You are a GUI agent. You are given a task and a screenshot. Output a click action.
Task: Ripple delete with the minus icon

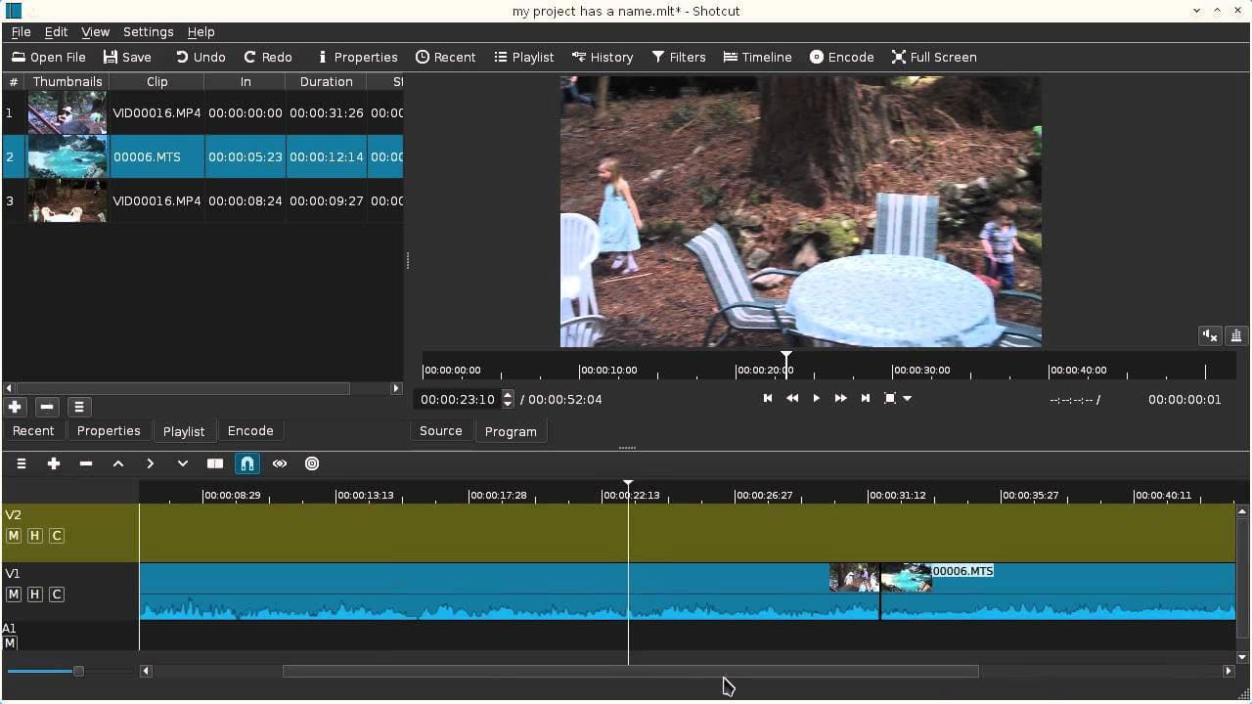86,463
